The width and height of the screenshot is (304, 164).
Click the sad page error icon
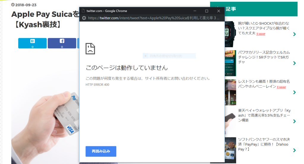[x=90, y=49]
